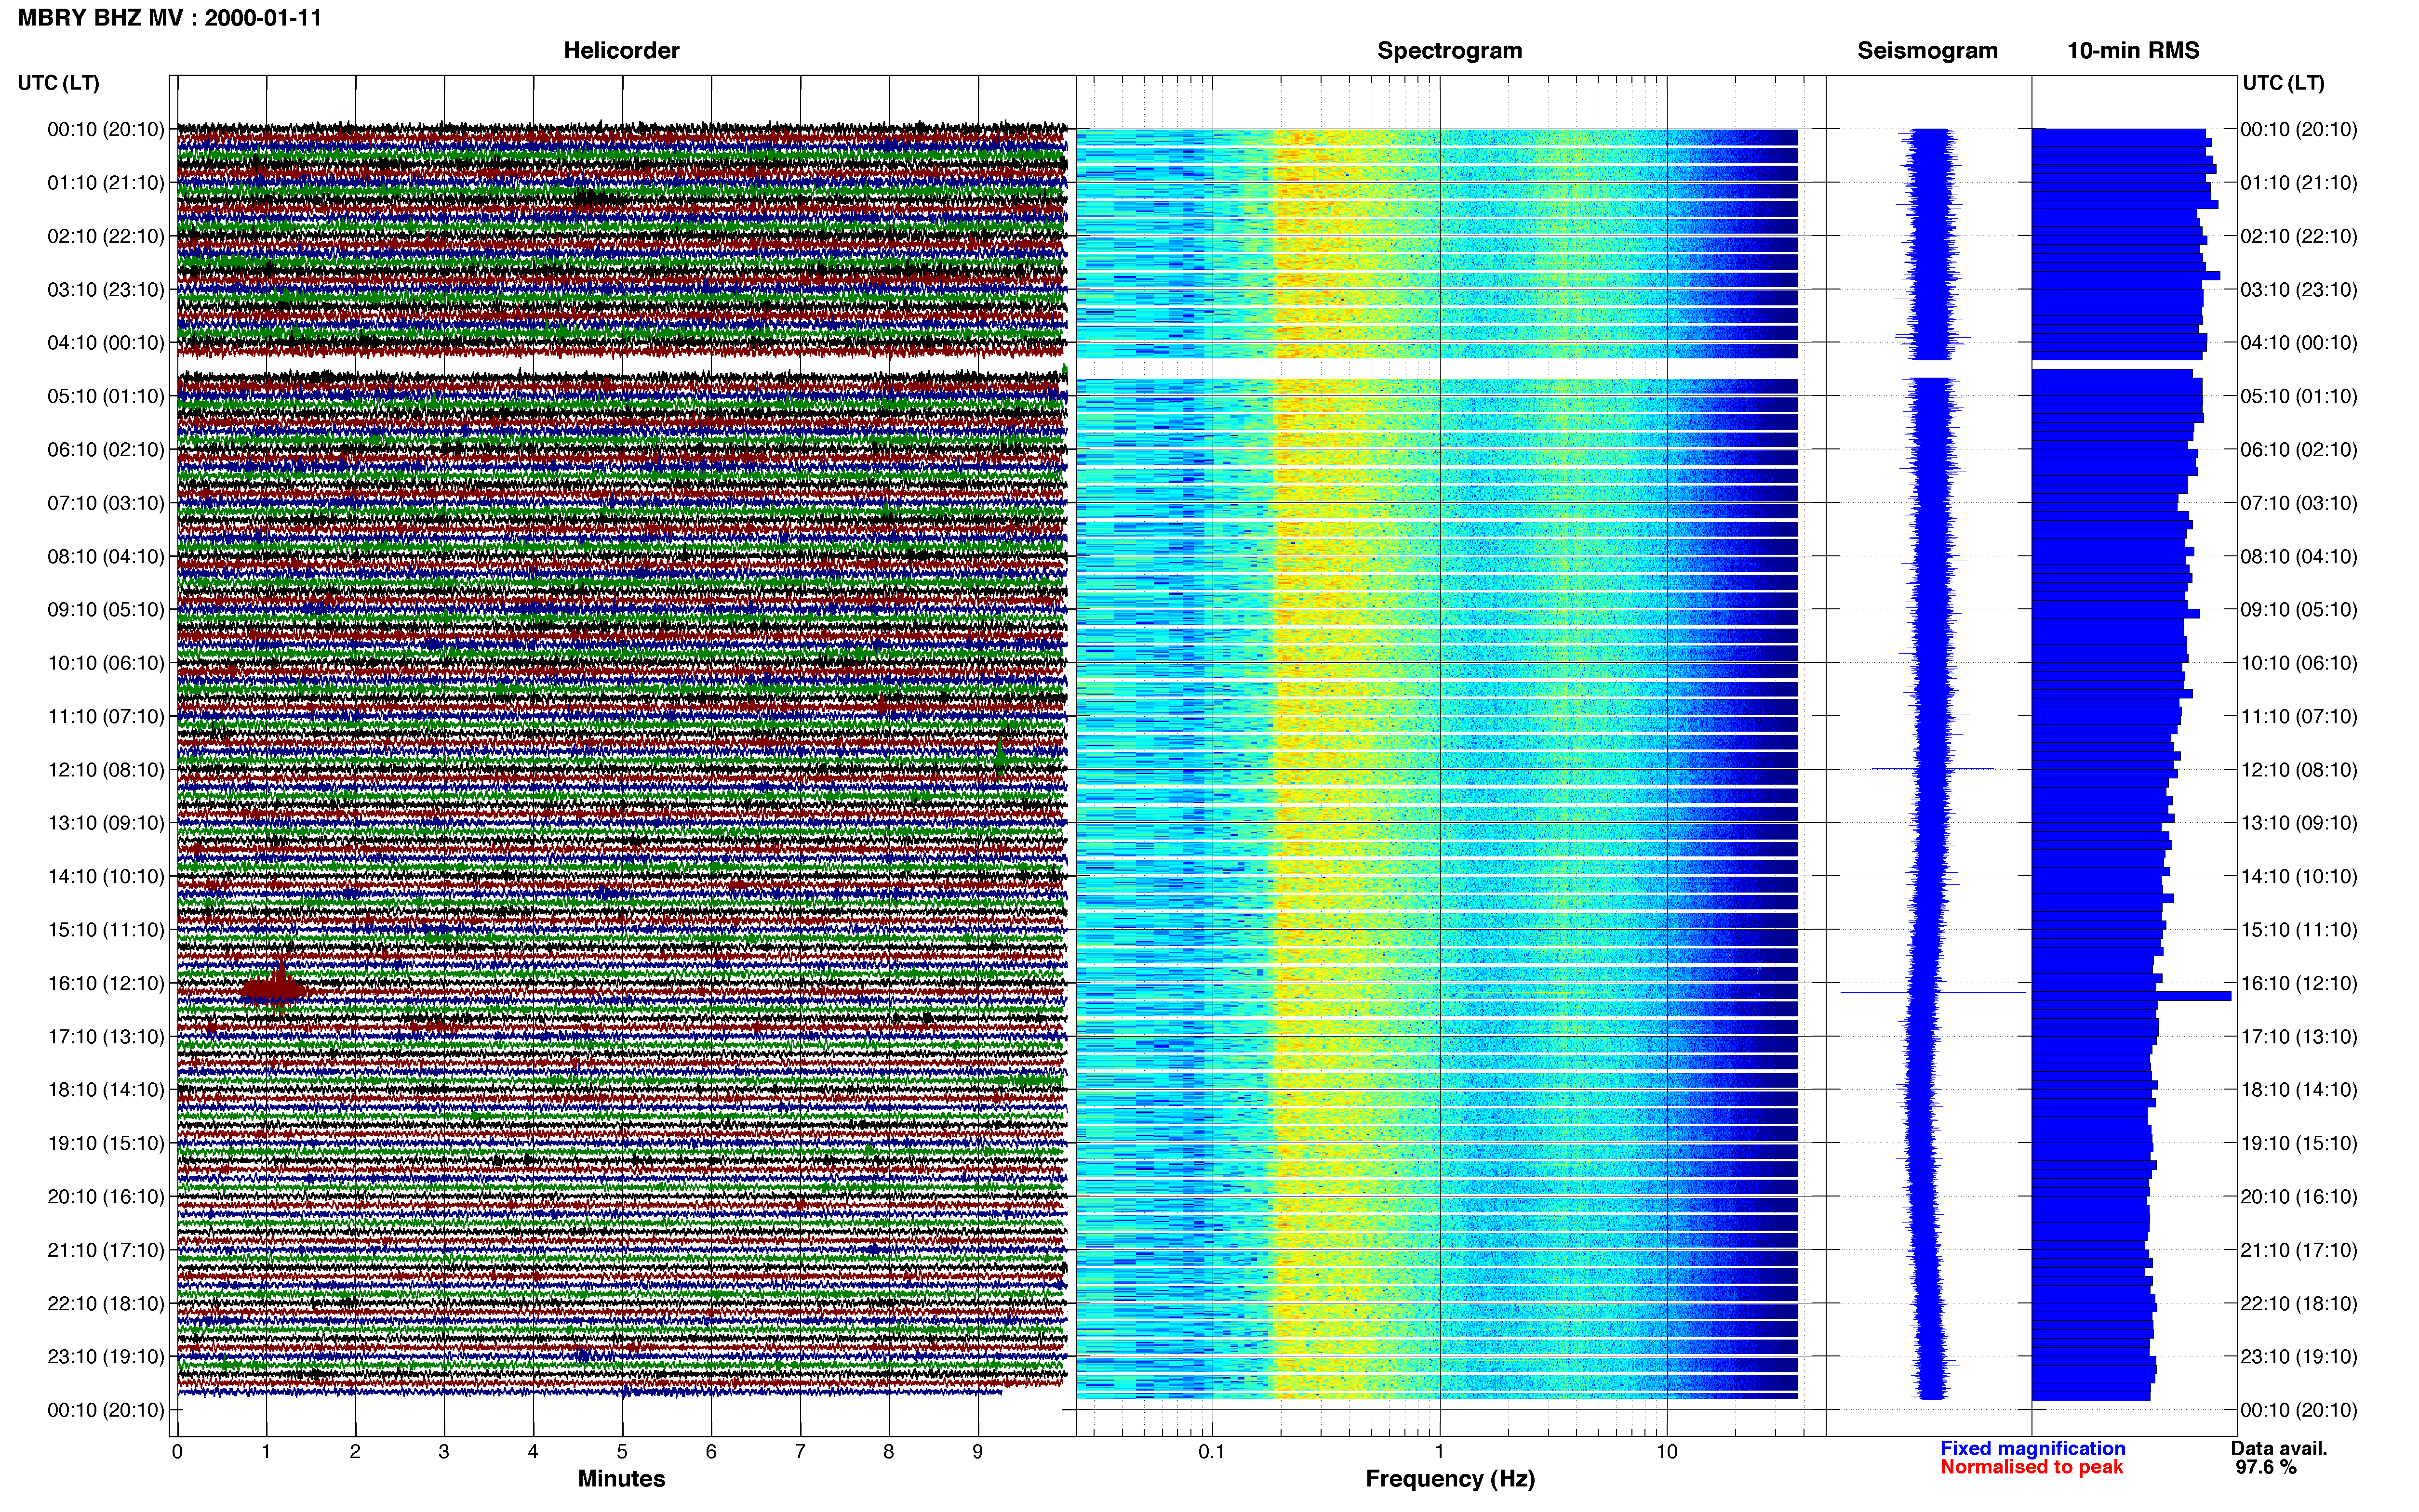Click the '9' minutes tick label
Viewport: 2419px width, 1512px height.
tap(977, 1452)
